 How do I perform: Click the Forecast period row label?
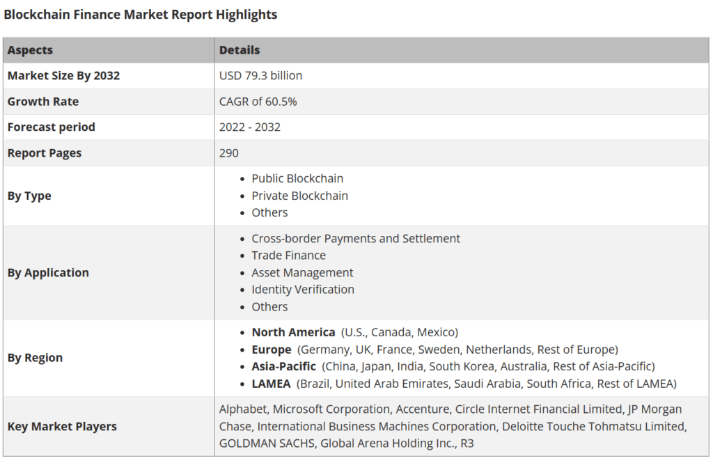pyautogui.click(x=51, y=127)
